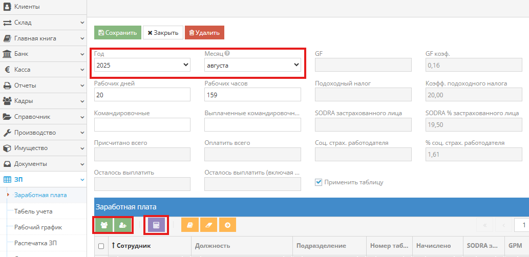The height and width of the screenshot is (257, 529).
Task: Click the orange arrow-right icon button
Action: click(x=227, y=225)
